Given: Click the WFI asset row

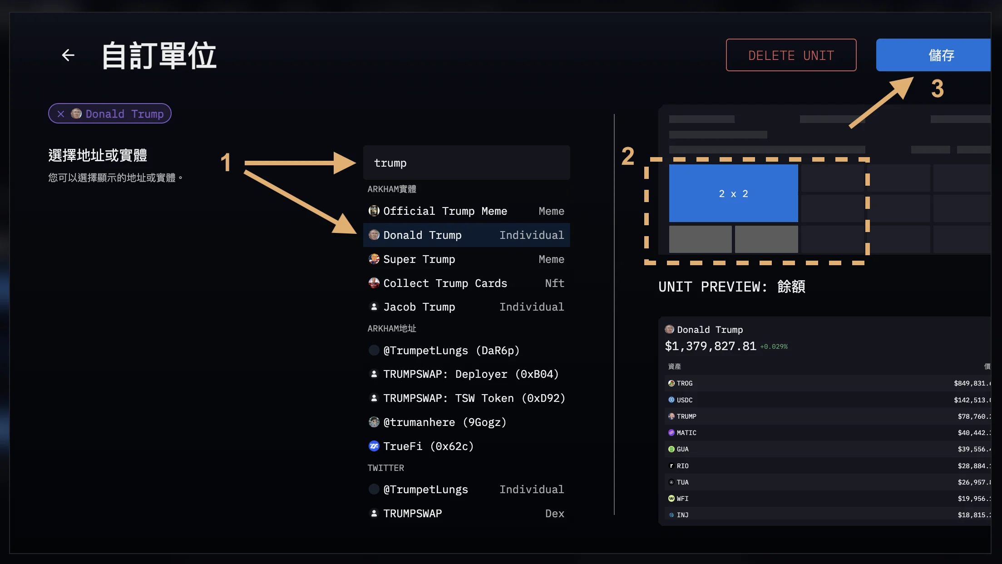Looking at the screenshot, I should 828,499.
